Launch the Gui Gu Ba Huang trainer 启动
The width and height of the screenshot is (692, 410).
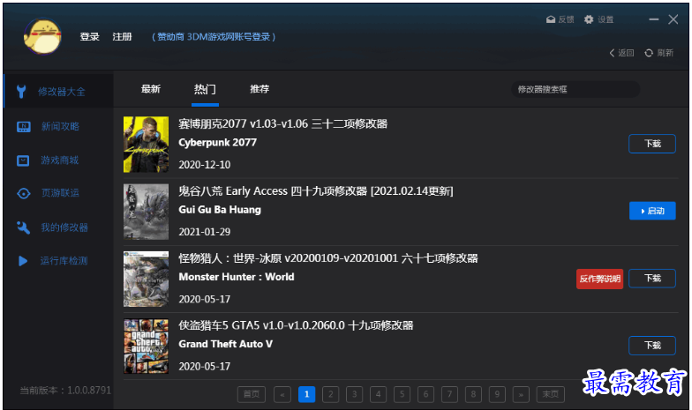click(652, 211)
